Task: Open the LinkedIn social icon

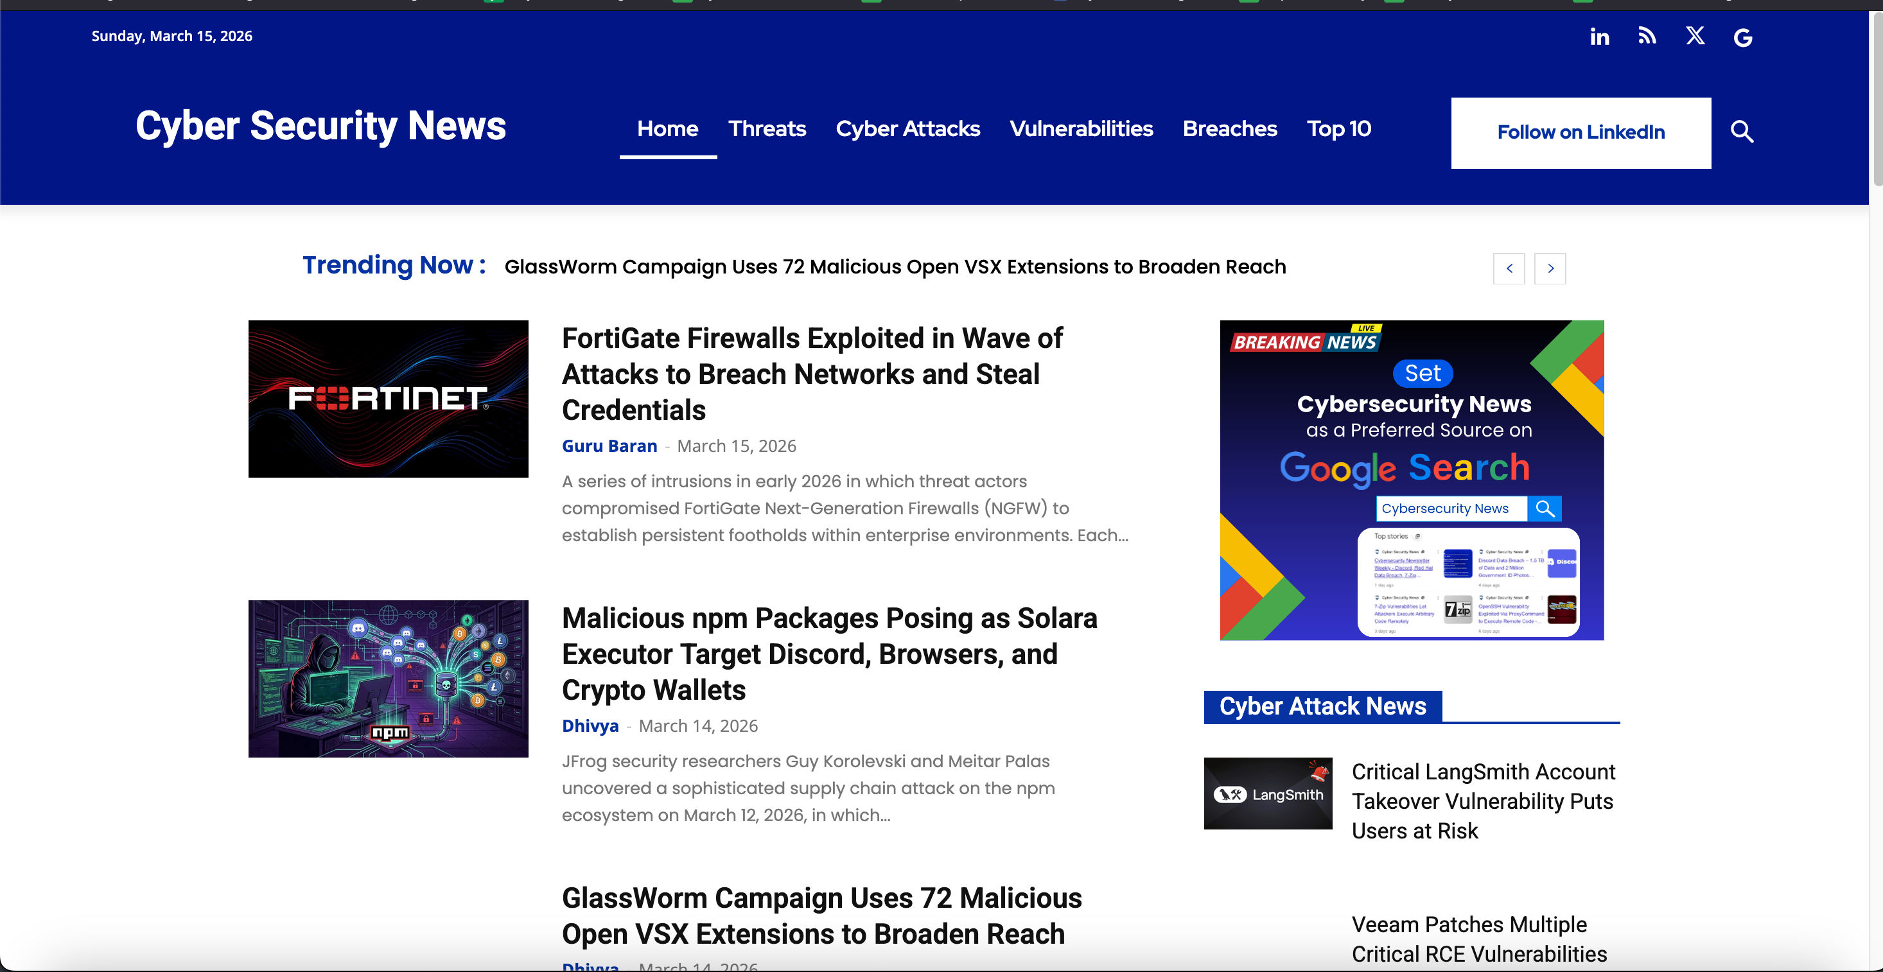Action: (x=1599, y=37)
